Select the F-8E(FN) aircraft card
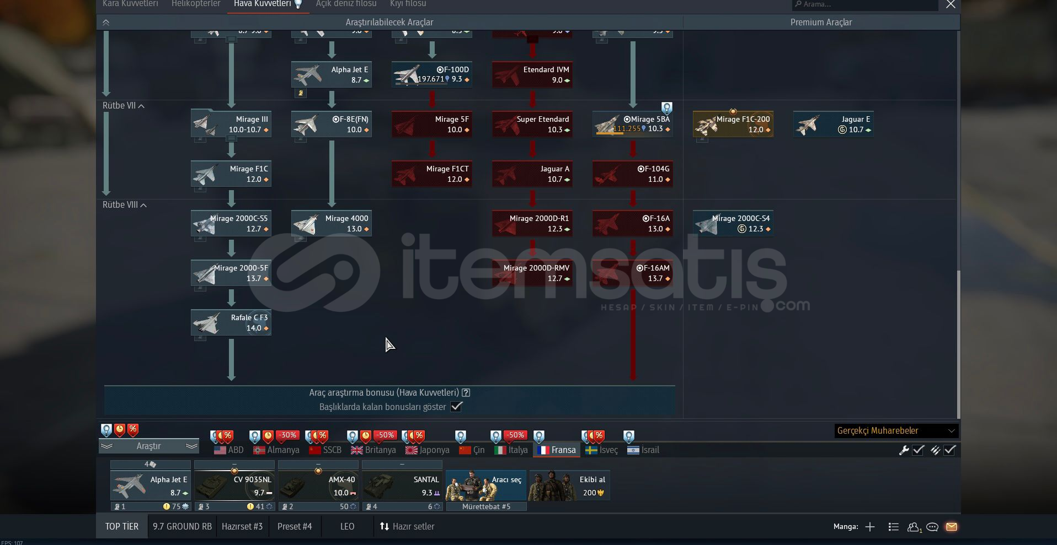The width and height of the screenshot is (1057, 545). (x=332, y=124)
